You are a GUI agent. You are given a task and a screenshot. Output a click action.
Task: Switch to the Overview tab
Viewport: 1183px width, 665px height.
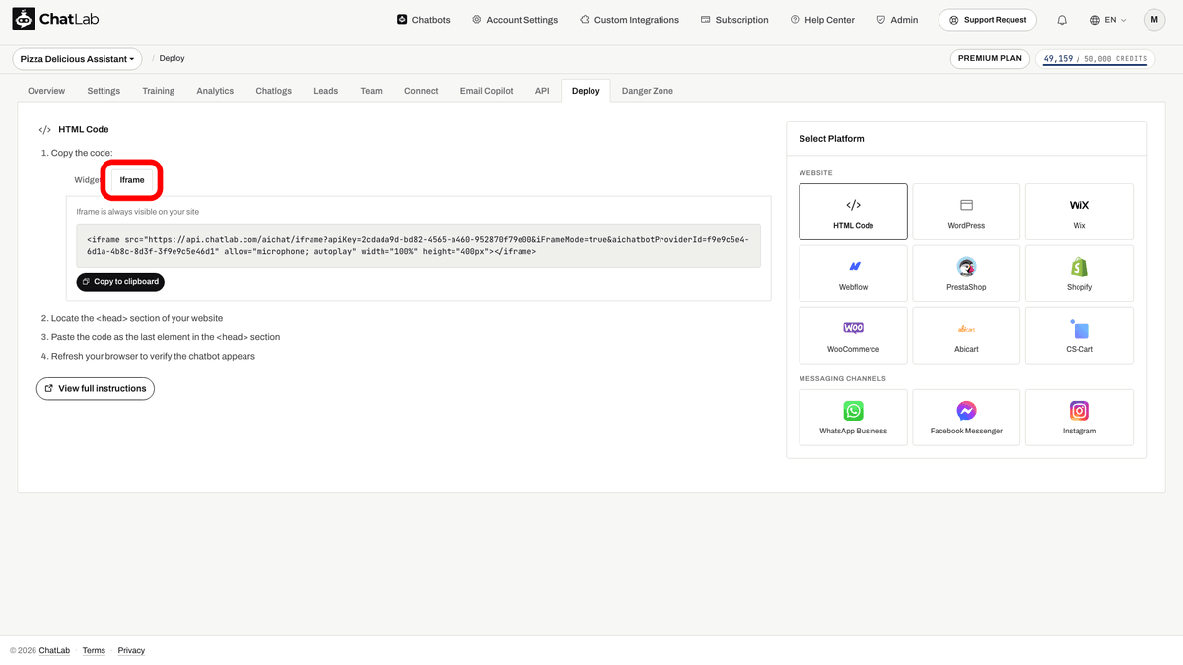46,91
